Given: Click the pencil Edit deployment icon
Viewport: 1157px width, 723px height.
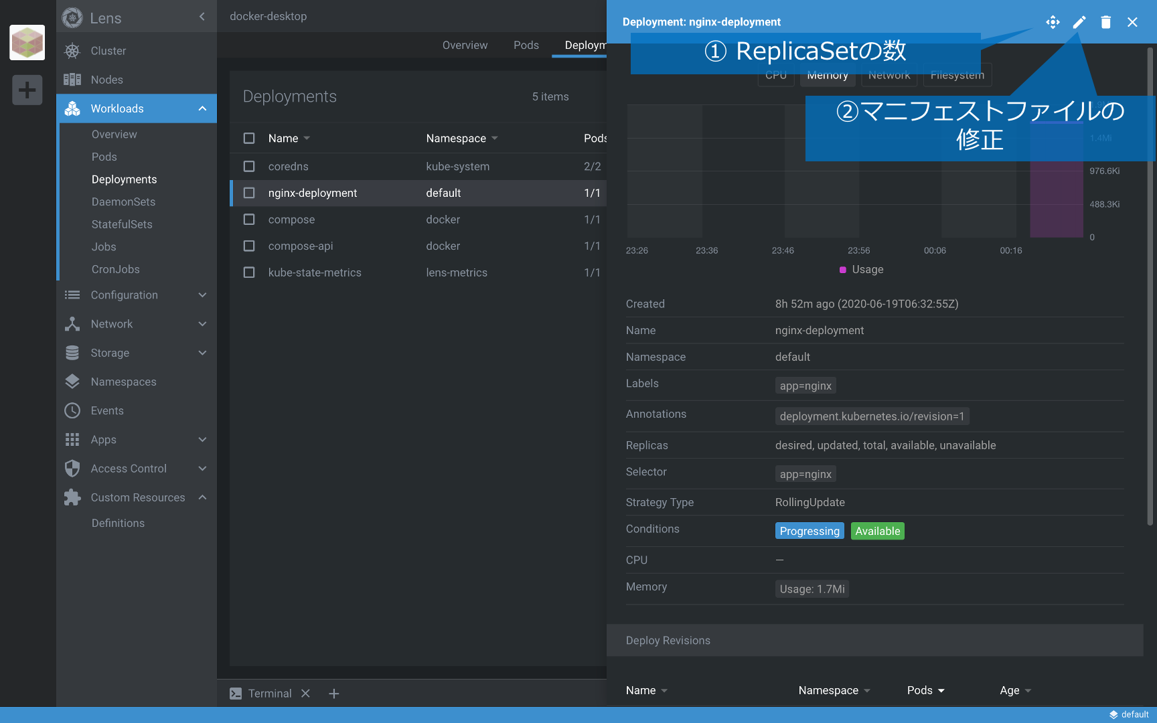Looking at the screenshot, I should pos(1079,22).
